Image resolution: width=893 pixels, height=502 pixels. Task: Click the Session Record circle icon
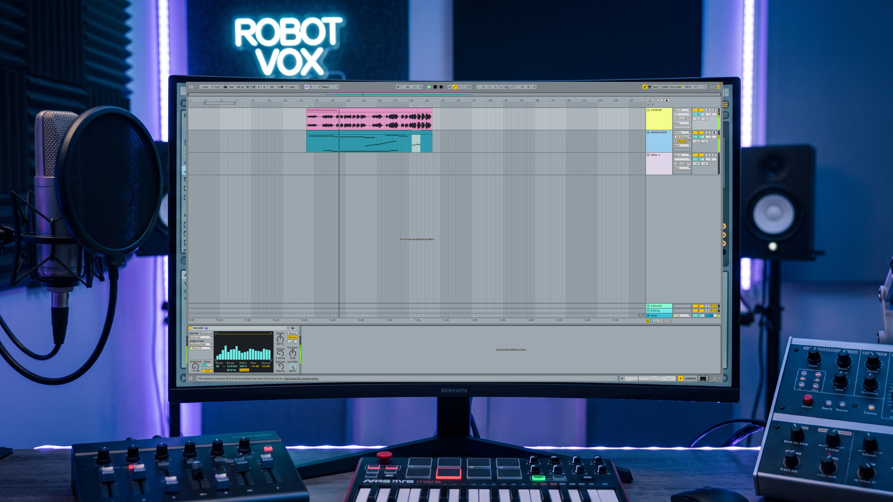(x=469, y=87)
